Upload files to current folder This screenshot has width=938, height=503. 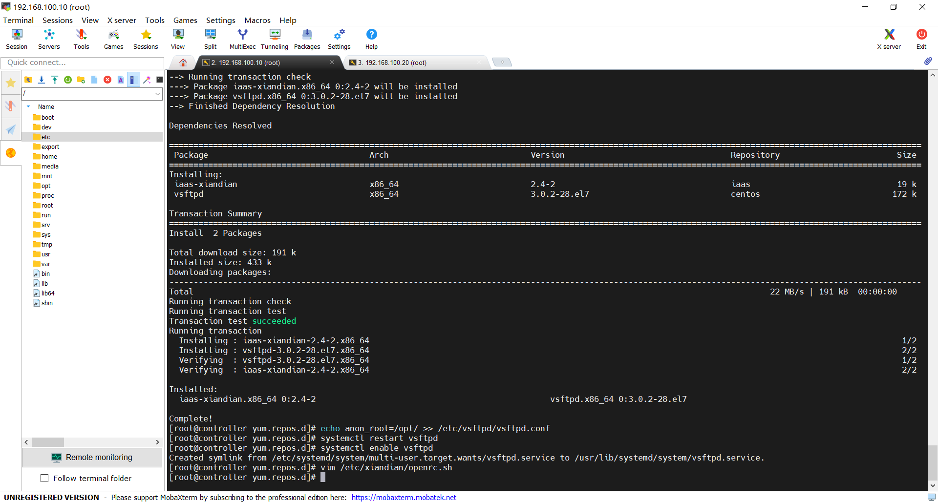[x=55, y=80]
